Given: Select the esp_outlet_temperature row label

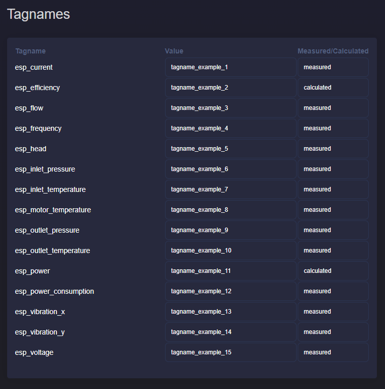Looking at the screenshot, I should (52, 251).
